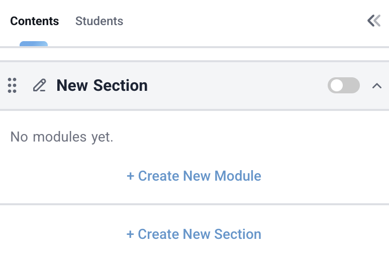Grab the six-dot drag handle icon
The height and width of the screenshot is (271, 389).
(13, 85)
